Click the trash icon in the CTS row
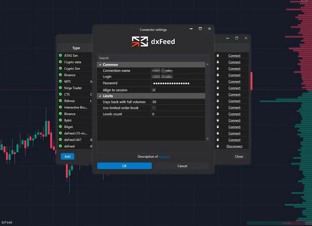This screenshot has height=226, width=312. point(218,94)
